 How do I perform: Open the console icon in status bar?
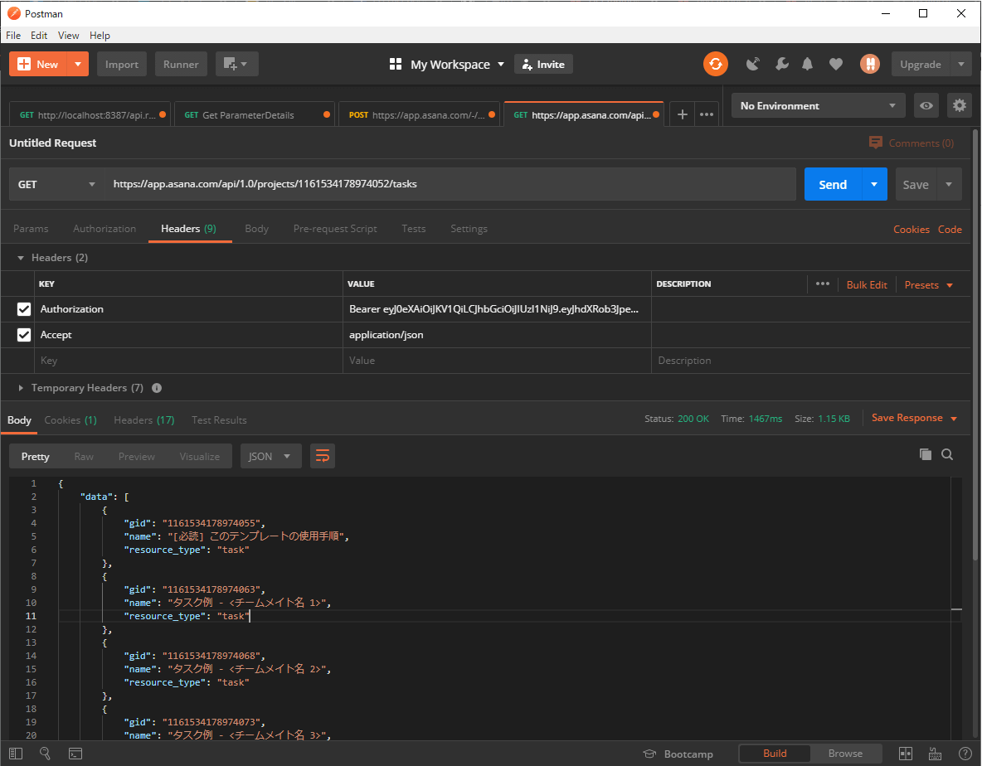coord(75,754)
